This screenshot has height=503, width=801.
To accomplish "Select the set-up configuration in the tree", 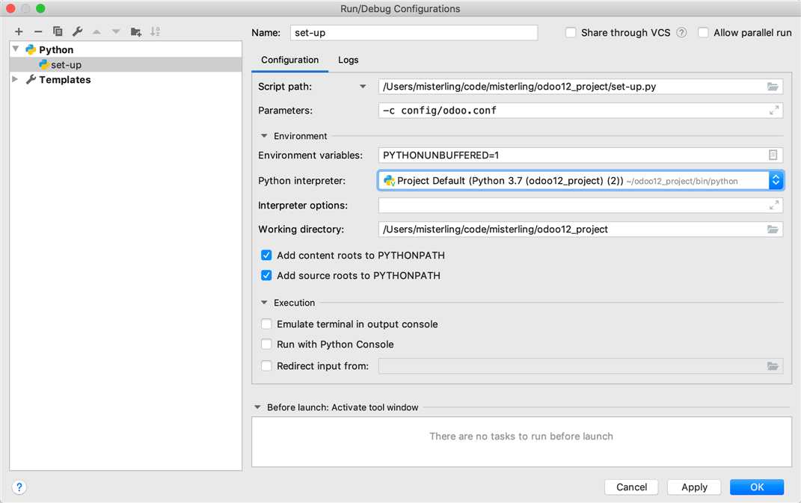I will [126, 65].
